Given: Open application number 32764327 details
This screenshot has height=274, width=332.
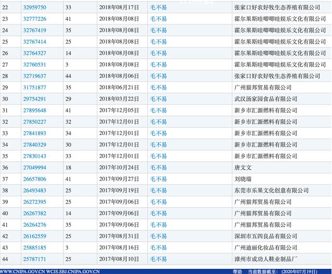Looking at the screenshot, I should (35, 53).
